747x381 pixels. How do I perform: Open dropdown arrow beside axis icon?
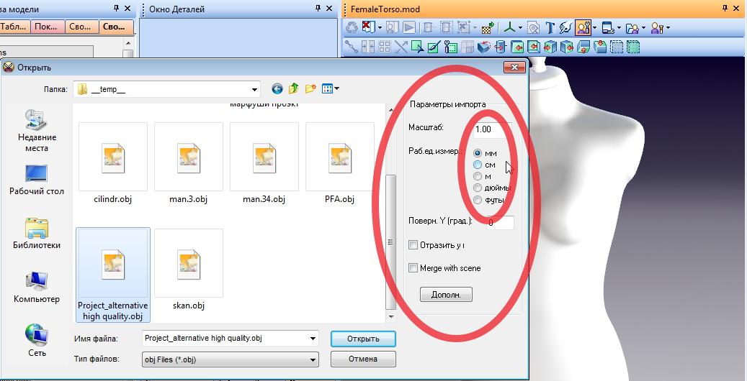(x=520, y=27)
